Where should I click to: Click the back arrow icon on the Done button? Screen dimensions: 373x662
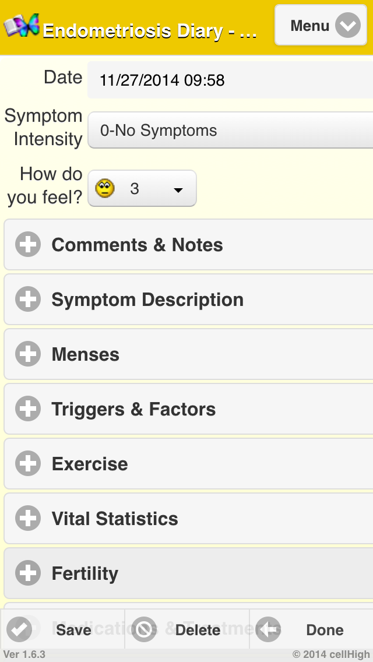pos(268,629)
